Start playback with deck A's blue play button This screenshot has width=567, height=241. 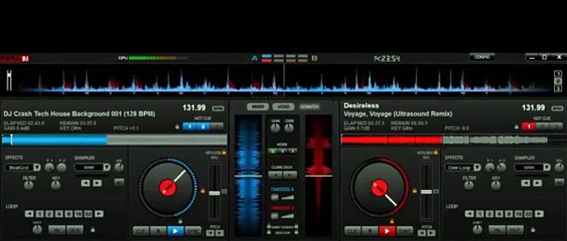tap(175, 231)
